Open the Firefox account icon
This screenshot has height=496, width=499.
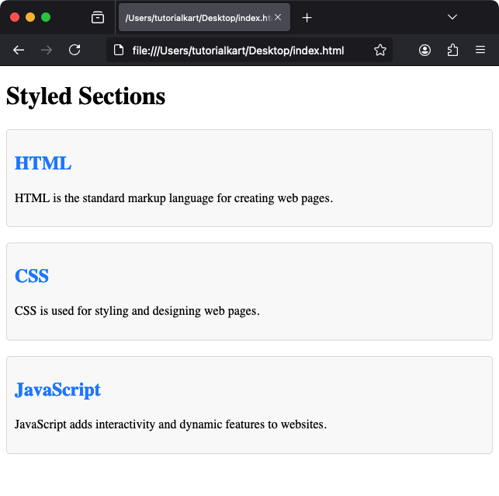[424, 50]
